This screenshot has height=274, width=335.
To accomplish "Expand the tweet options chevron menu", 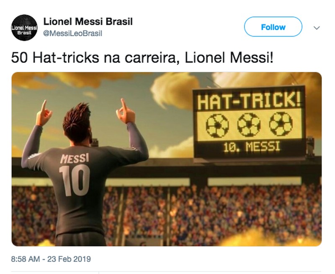I will click(x=317, y=28).
